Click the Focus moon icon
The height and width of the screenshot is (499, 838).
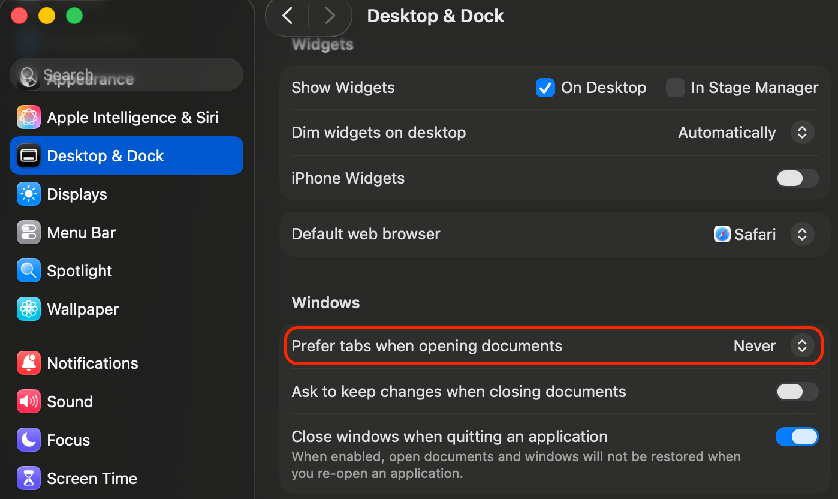[x=29, y=440]
